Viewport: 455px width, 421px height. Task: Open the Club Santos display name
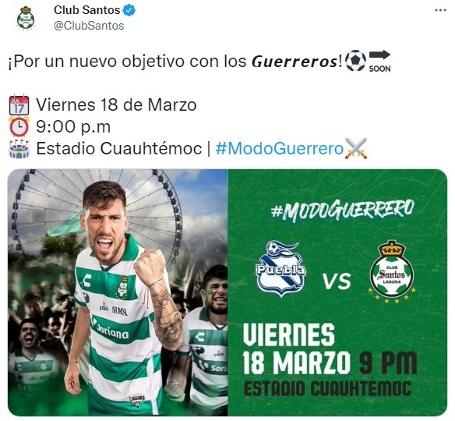pos(86,10)
